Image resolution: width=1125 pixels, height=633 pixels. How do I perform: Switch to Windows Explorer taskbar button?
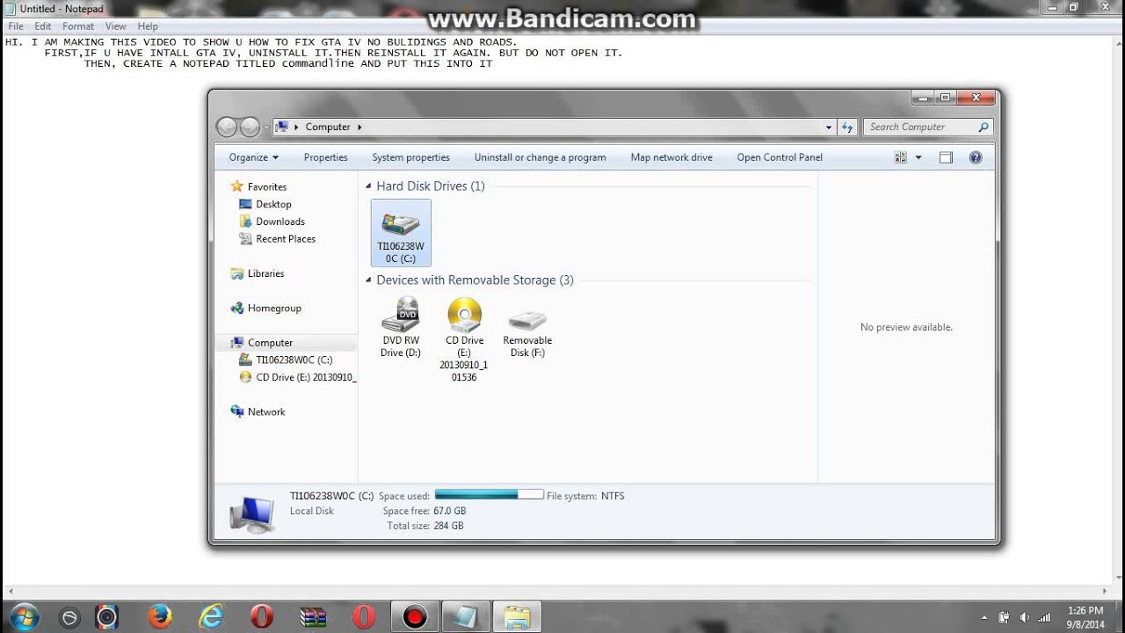(x=517, y=616)
